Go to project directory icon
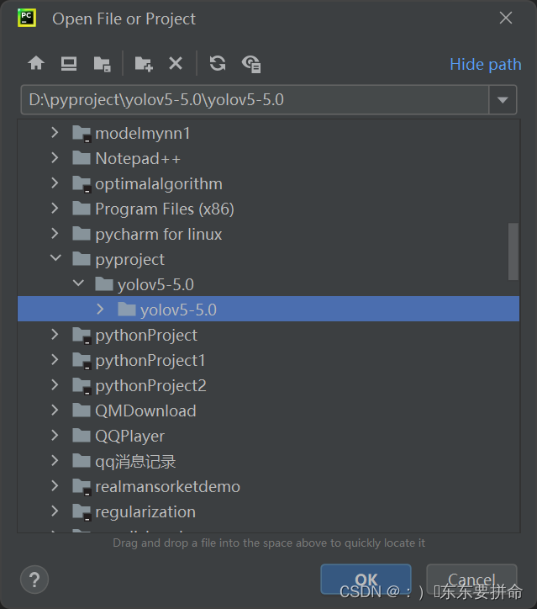 [103, 64]
